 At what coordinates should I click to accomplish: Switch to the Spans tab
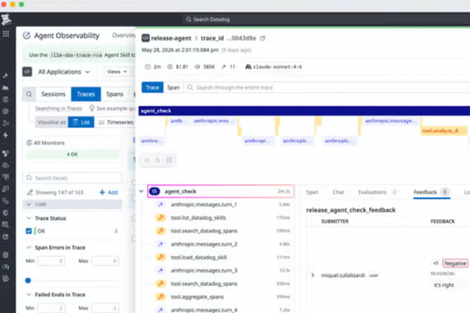[x=114, y=95]
